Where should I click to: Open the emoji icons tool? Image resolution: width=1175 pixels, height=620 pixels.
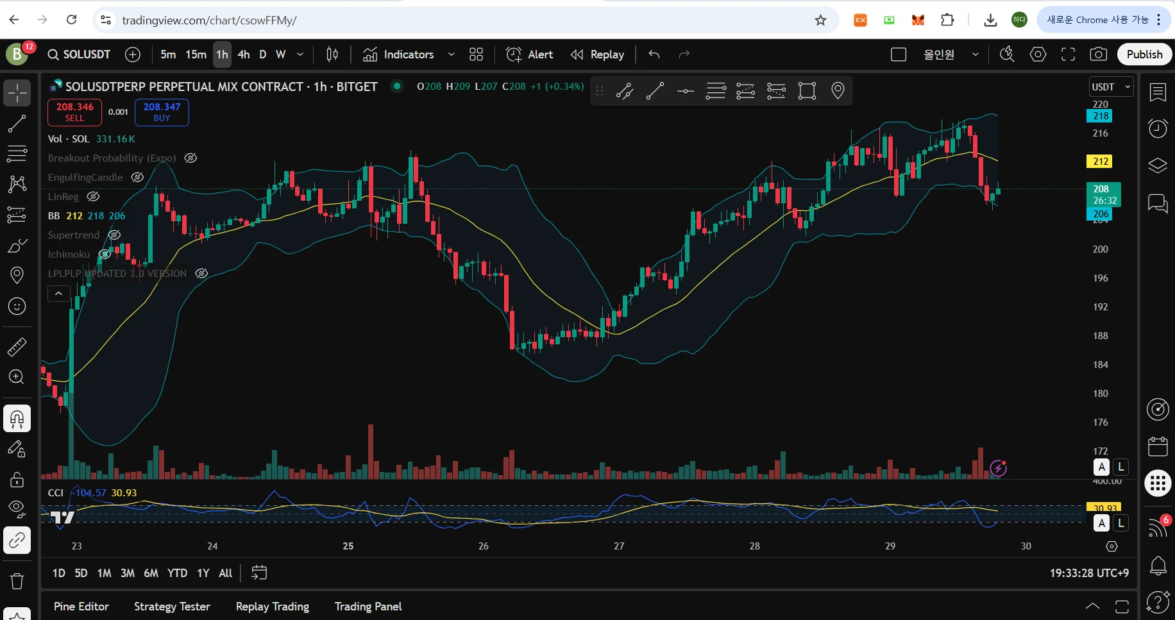pyautogui.click(x=17, y=306)
